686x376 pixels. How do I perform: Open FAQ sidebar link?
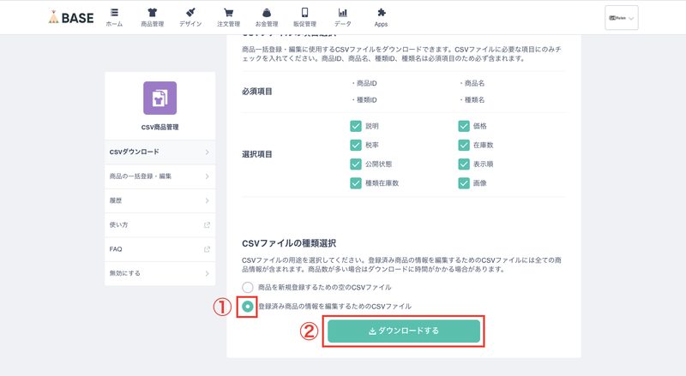[160, 249]
